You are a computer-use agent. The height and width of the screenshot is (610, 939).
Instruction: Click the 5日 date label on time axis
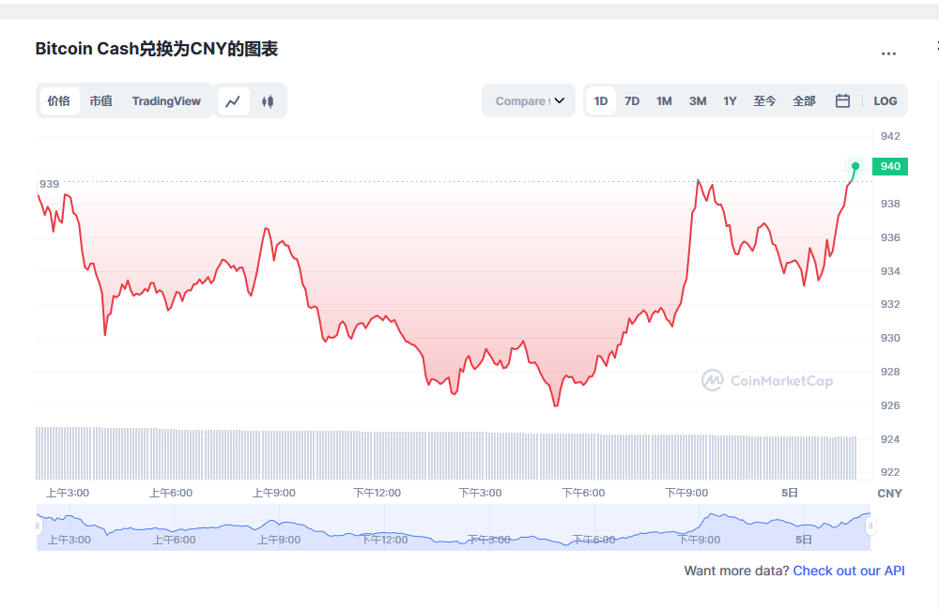790,493
